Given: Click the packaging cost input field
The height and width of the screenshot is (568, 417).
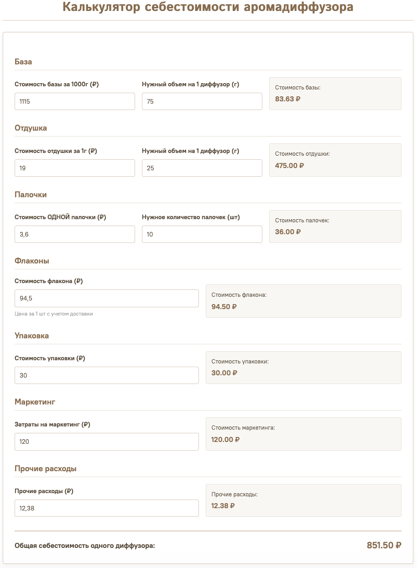Looking at the screenshot, I should (107, 375).
